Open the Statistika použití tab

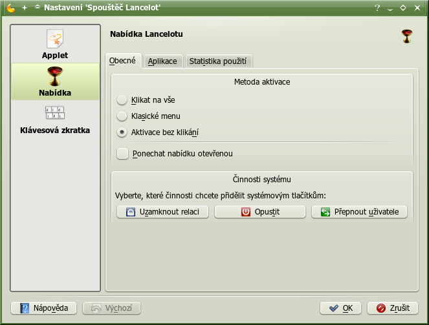click(218, 61)
